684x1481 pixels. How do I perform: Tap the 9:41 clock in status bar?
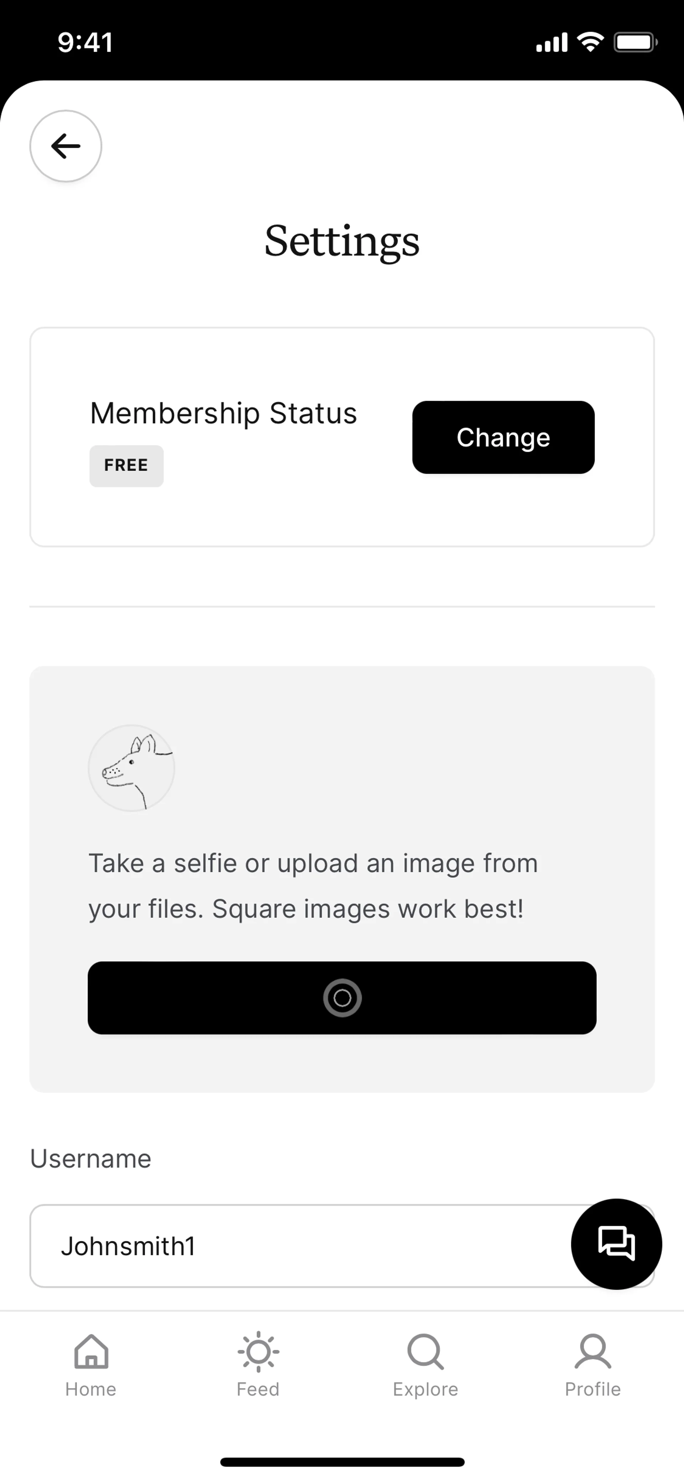point(85,42)
